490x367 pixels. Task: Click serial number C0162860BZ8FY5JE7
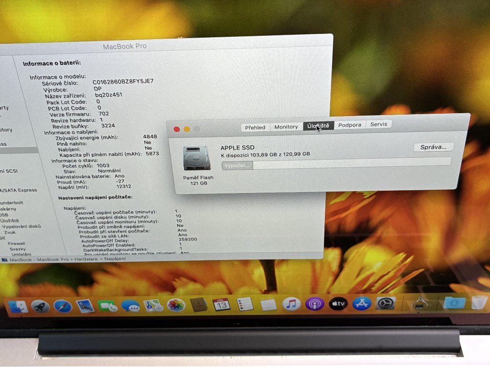click(x=123, y=81)
